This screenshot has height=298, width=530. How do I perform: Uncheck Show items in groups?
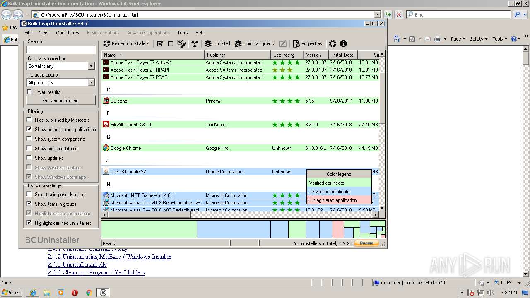coord(29,204)
